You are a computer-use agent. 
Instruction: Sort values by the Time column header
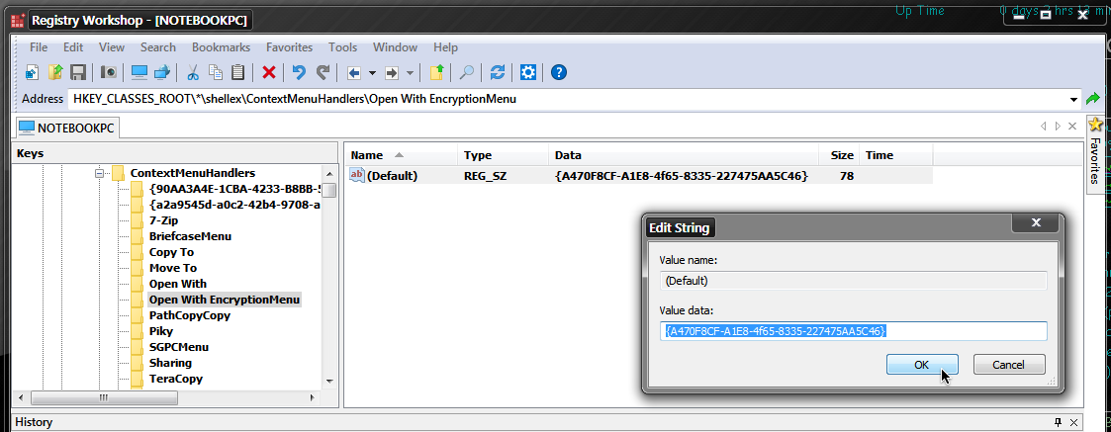(896, 155)
